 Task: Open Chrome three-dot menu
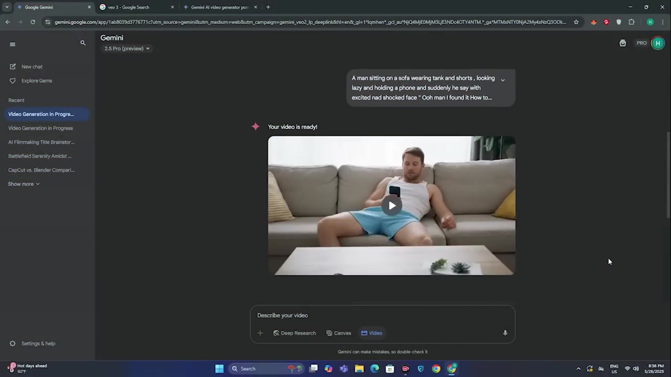(663, 22)
